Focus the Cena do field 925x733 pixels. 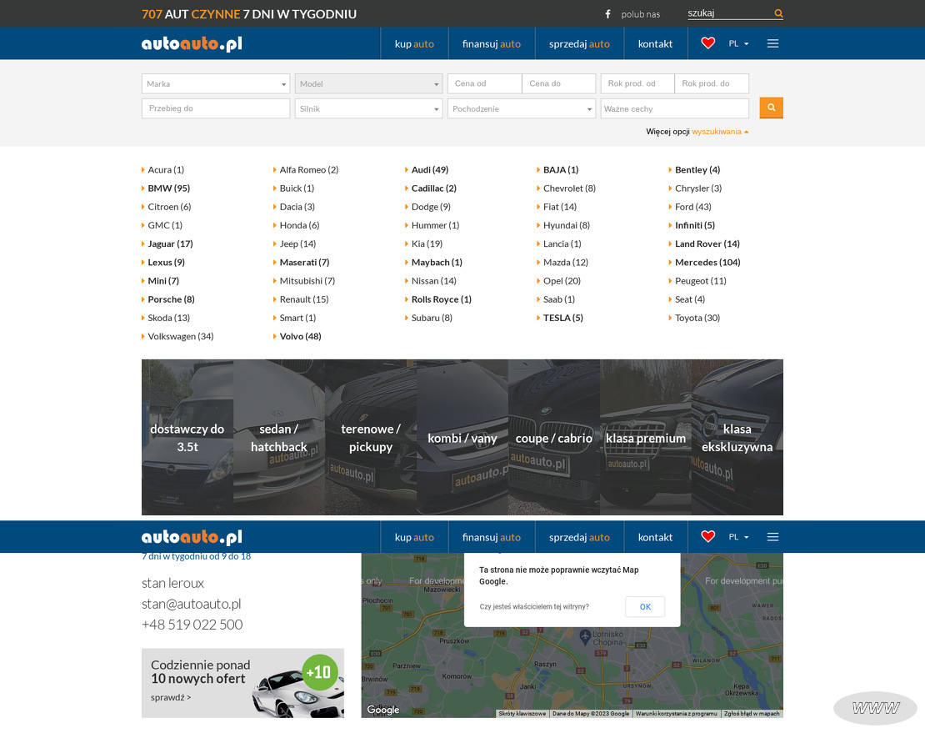pos(558,83)
